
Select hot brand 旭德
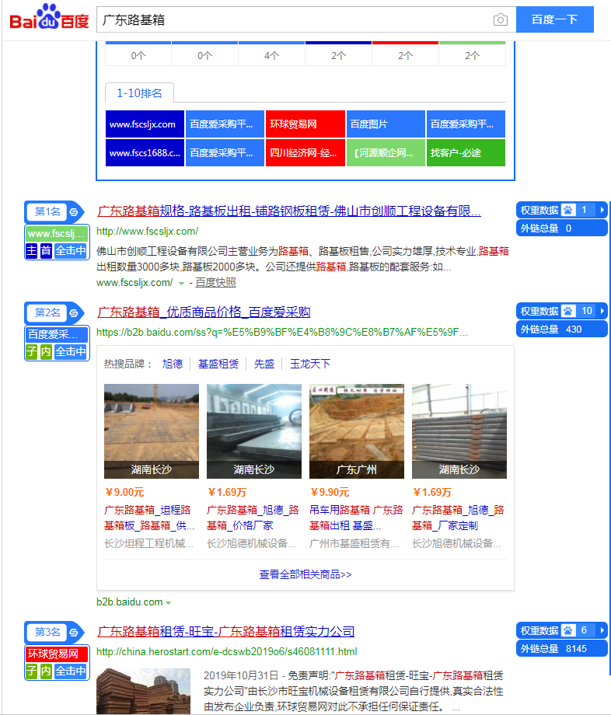(173, 364)
